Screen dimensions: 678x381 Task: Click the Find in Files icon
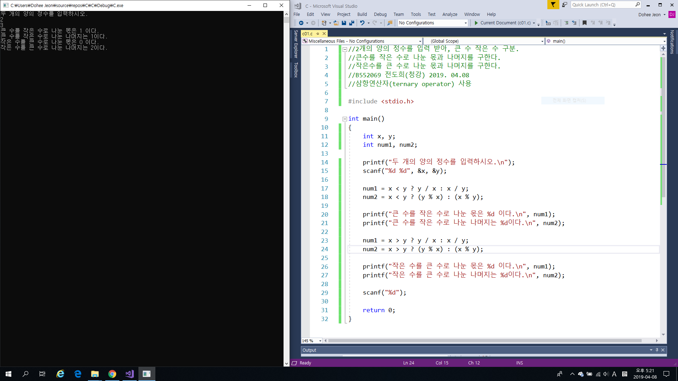390,23
